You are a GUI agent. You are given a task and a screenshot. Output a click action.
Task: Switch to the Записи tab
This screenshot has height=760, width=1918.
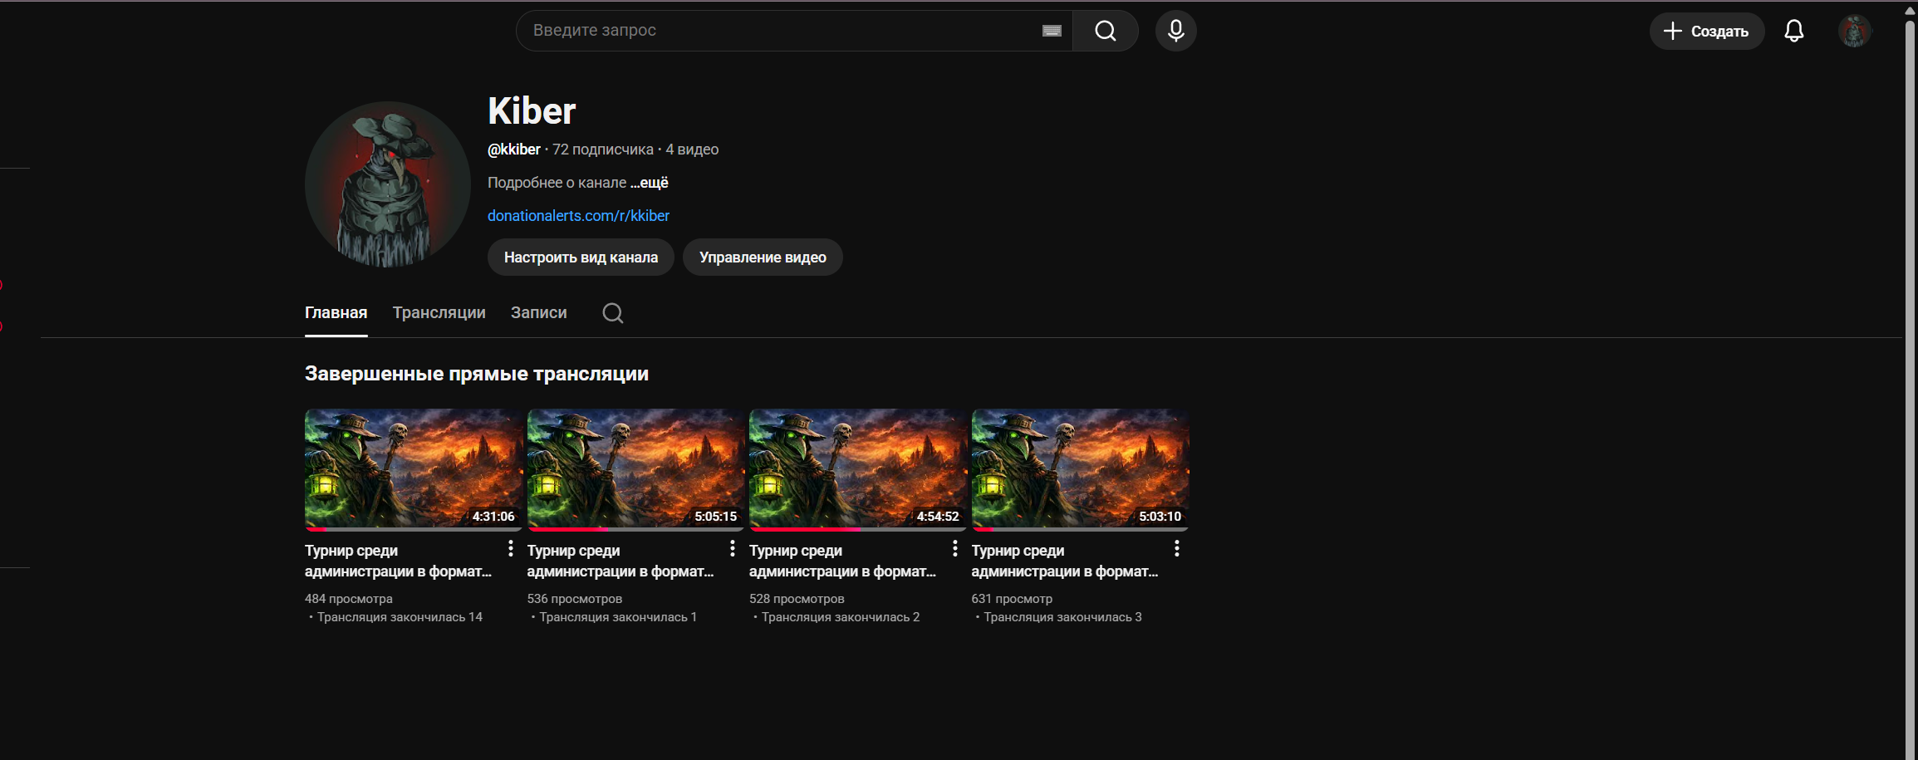coord(538,313)
